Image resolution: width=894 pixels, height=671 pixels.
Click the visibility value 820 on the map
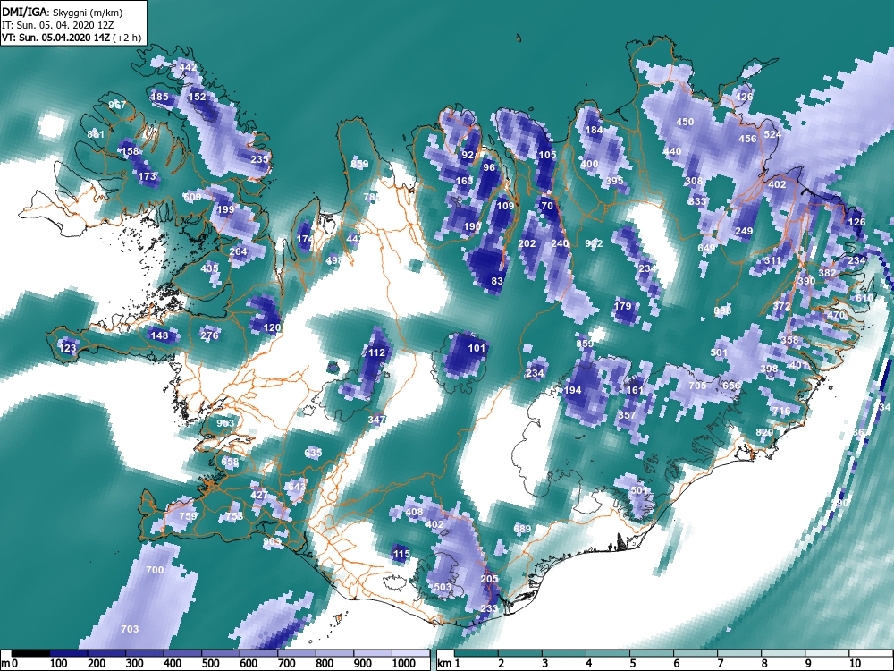[x=764, y=432]
